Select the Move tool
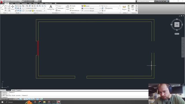This screenshot has height=104, width=185. click(13, 7)
